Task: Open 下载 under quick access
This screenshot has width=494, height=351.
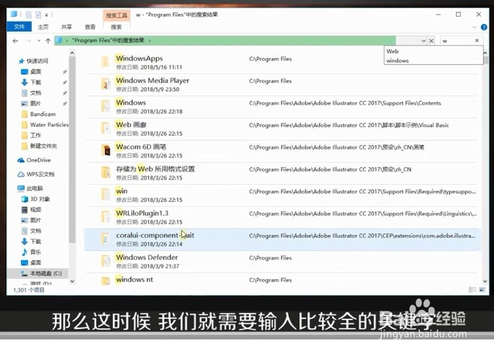Action: (35, 82)
